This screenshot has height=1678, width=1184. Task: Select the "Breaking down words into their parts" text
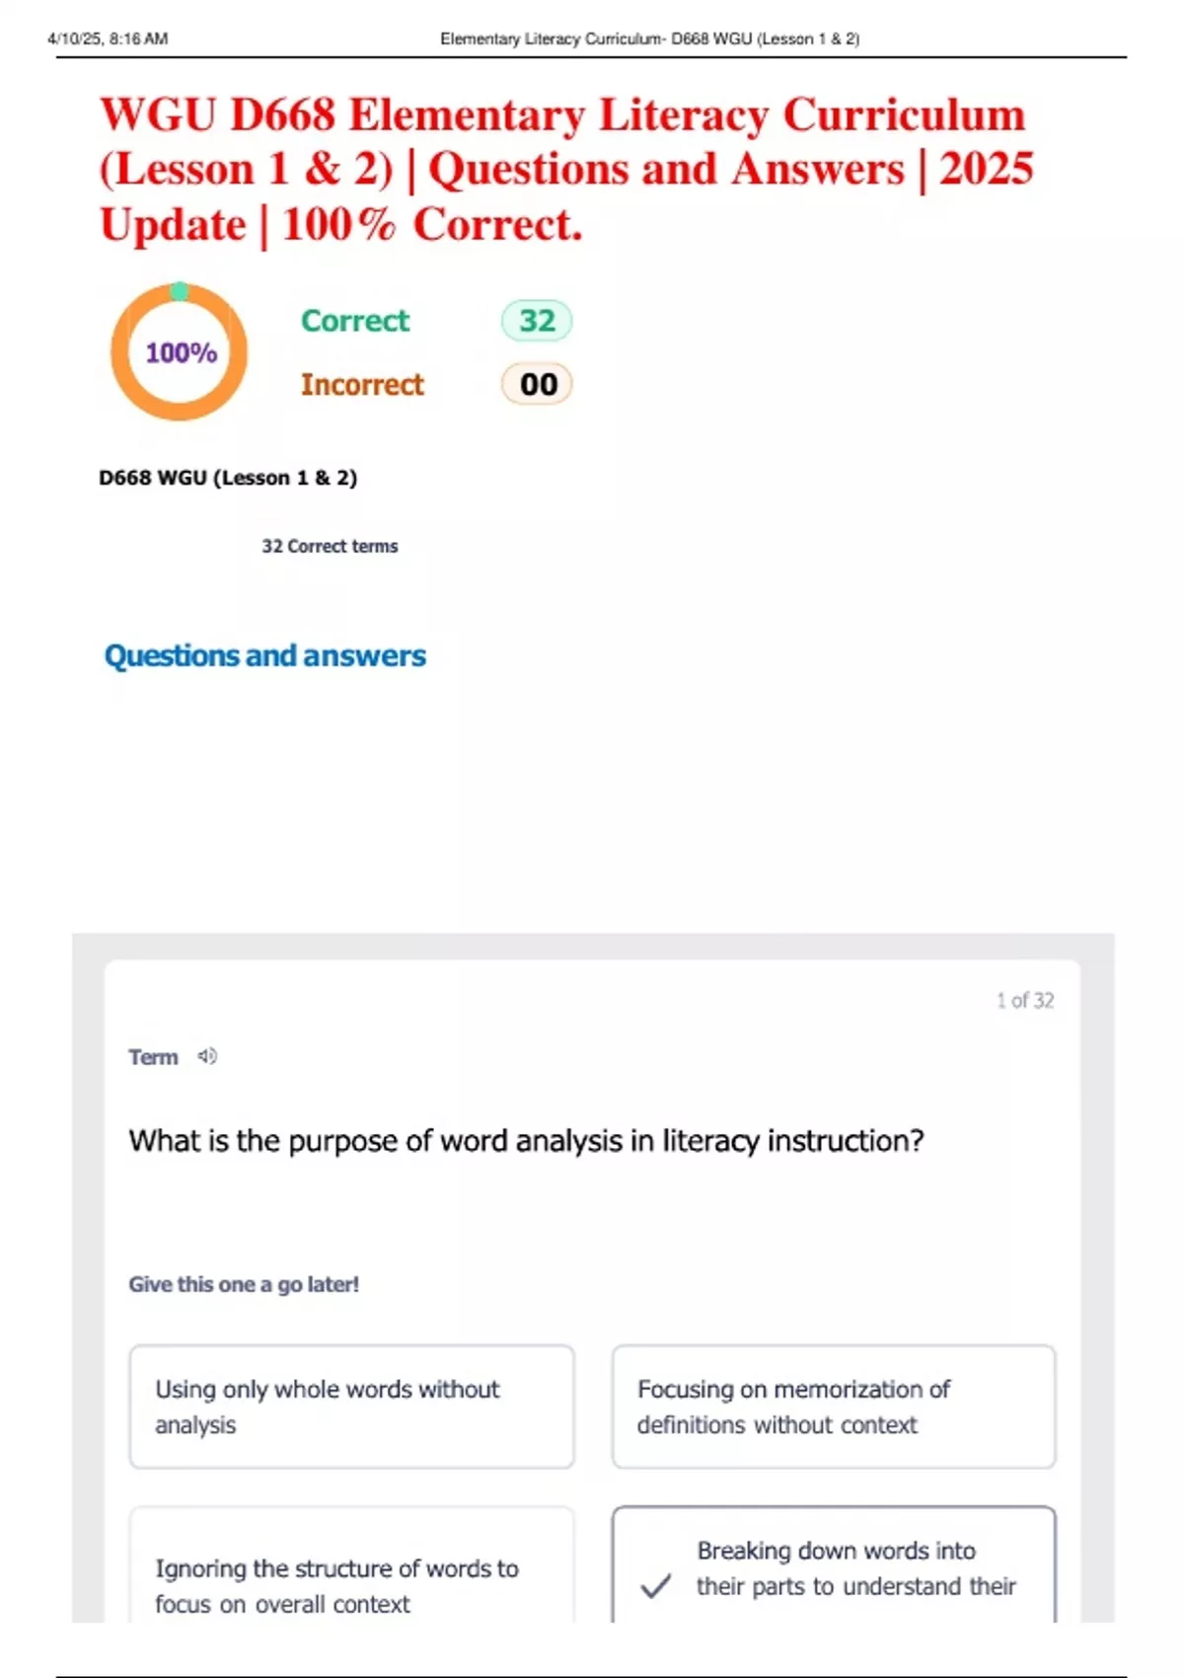coord(854,1568)
